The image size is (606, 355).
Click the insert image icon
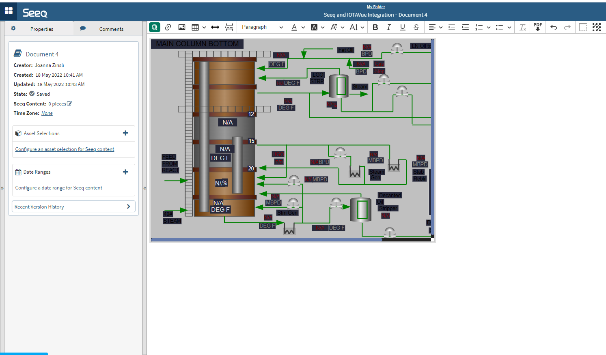(182, 27)
